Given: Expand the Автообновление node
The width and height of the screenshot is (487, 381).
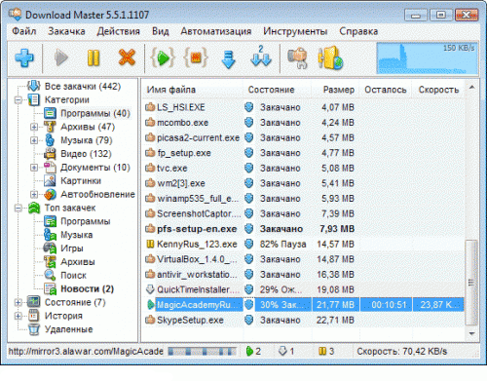Looking at the screenshot, I should [x=34, y=194].
